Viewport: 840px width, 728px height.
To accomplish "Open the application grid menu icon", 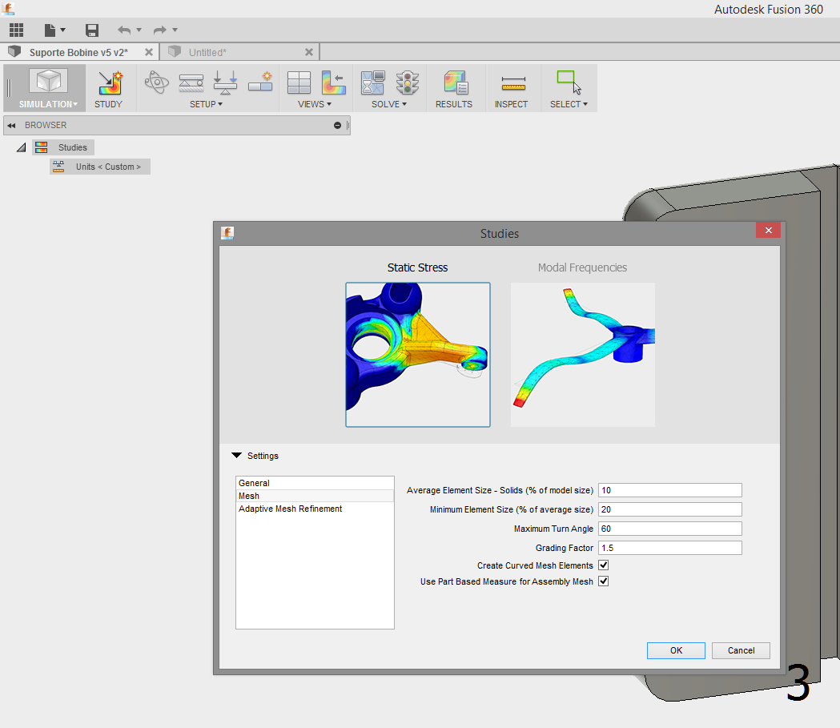I will coord(16,30).
